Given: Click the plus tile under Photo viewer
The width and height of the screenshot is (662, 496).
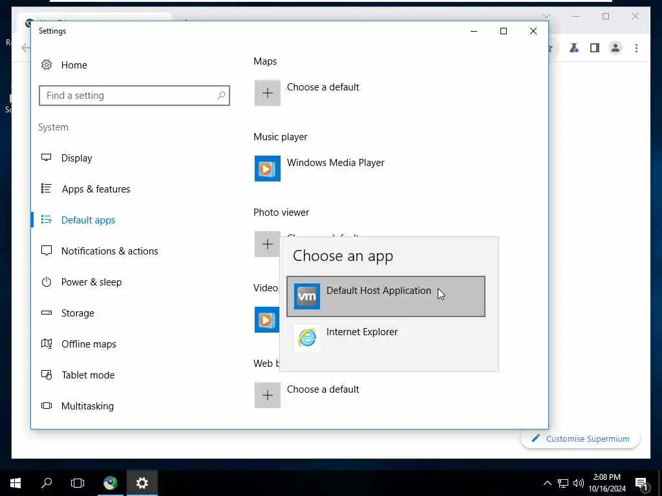Looking at the screenshot, I should point(268,244).
